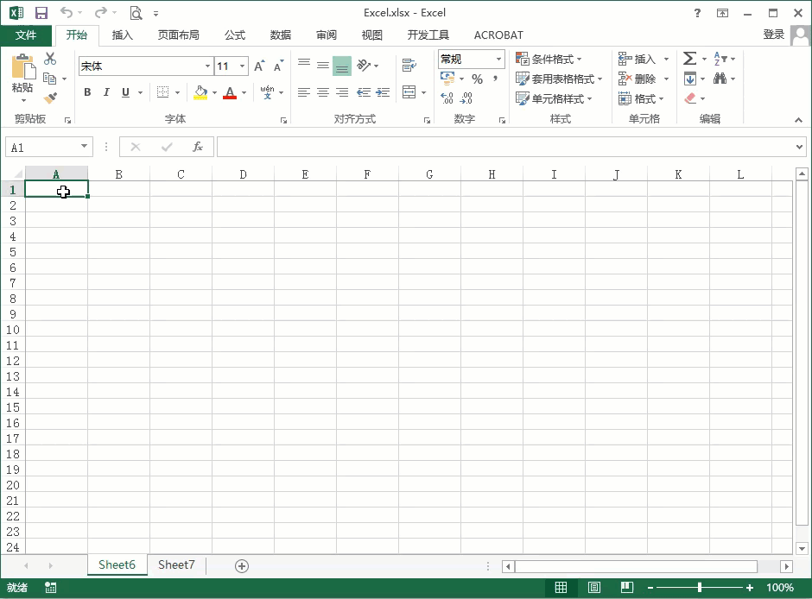Switch to Page Layout view in status bar
812x599 pixels.
(x=594, y=587)
